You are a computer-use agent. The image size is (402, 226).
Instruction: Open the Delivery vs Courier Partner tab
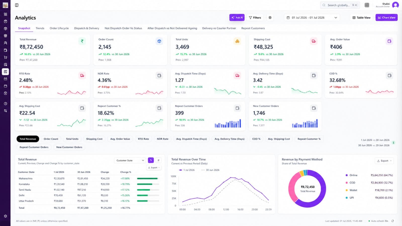click(219, 28)
